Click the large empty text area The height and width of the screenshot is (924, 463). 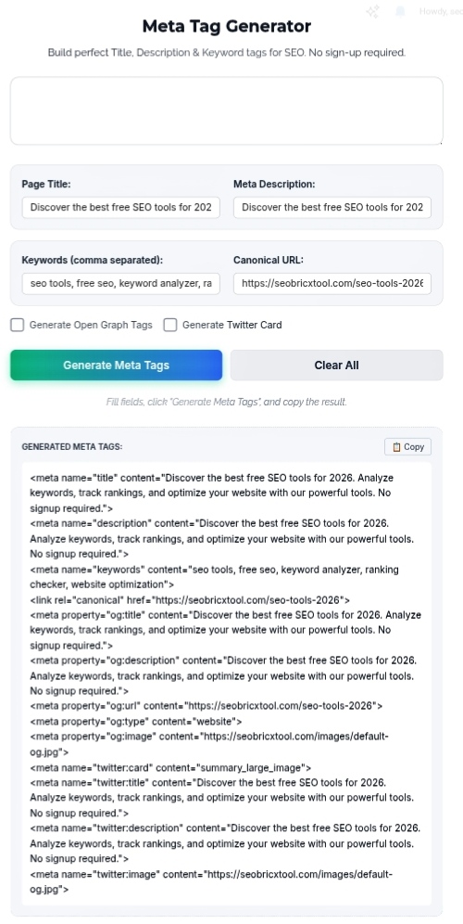tap(227, 110)
